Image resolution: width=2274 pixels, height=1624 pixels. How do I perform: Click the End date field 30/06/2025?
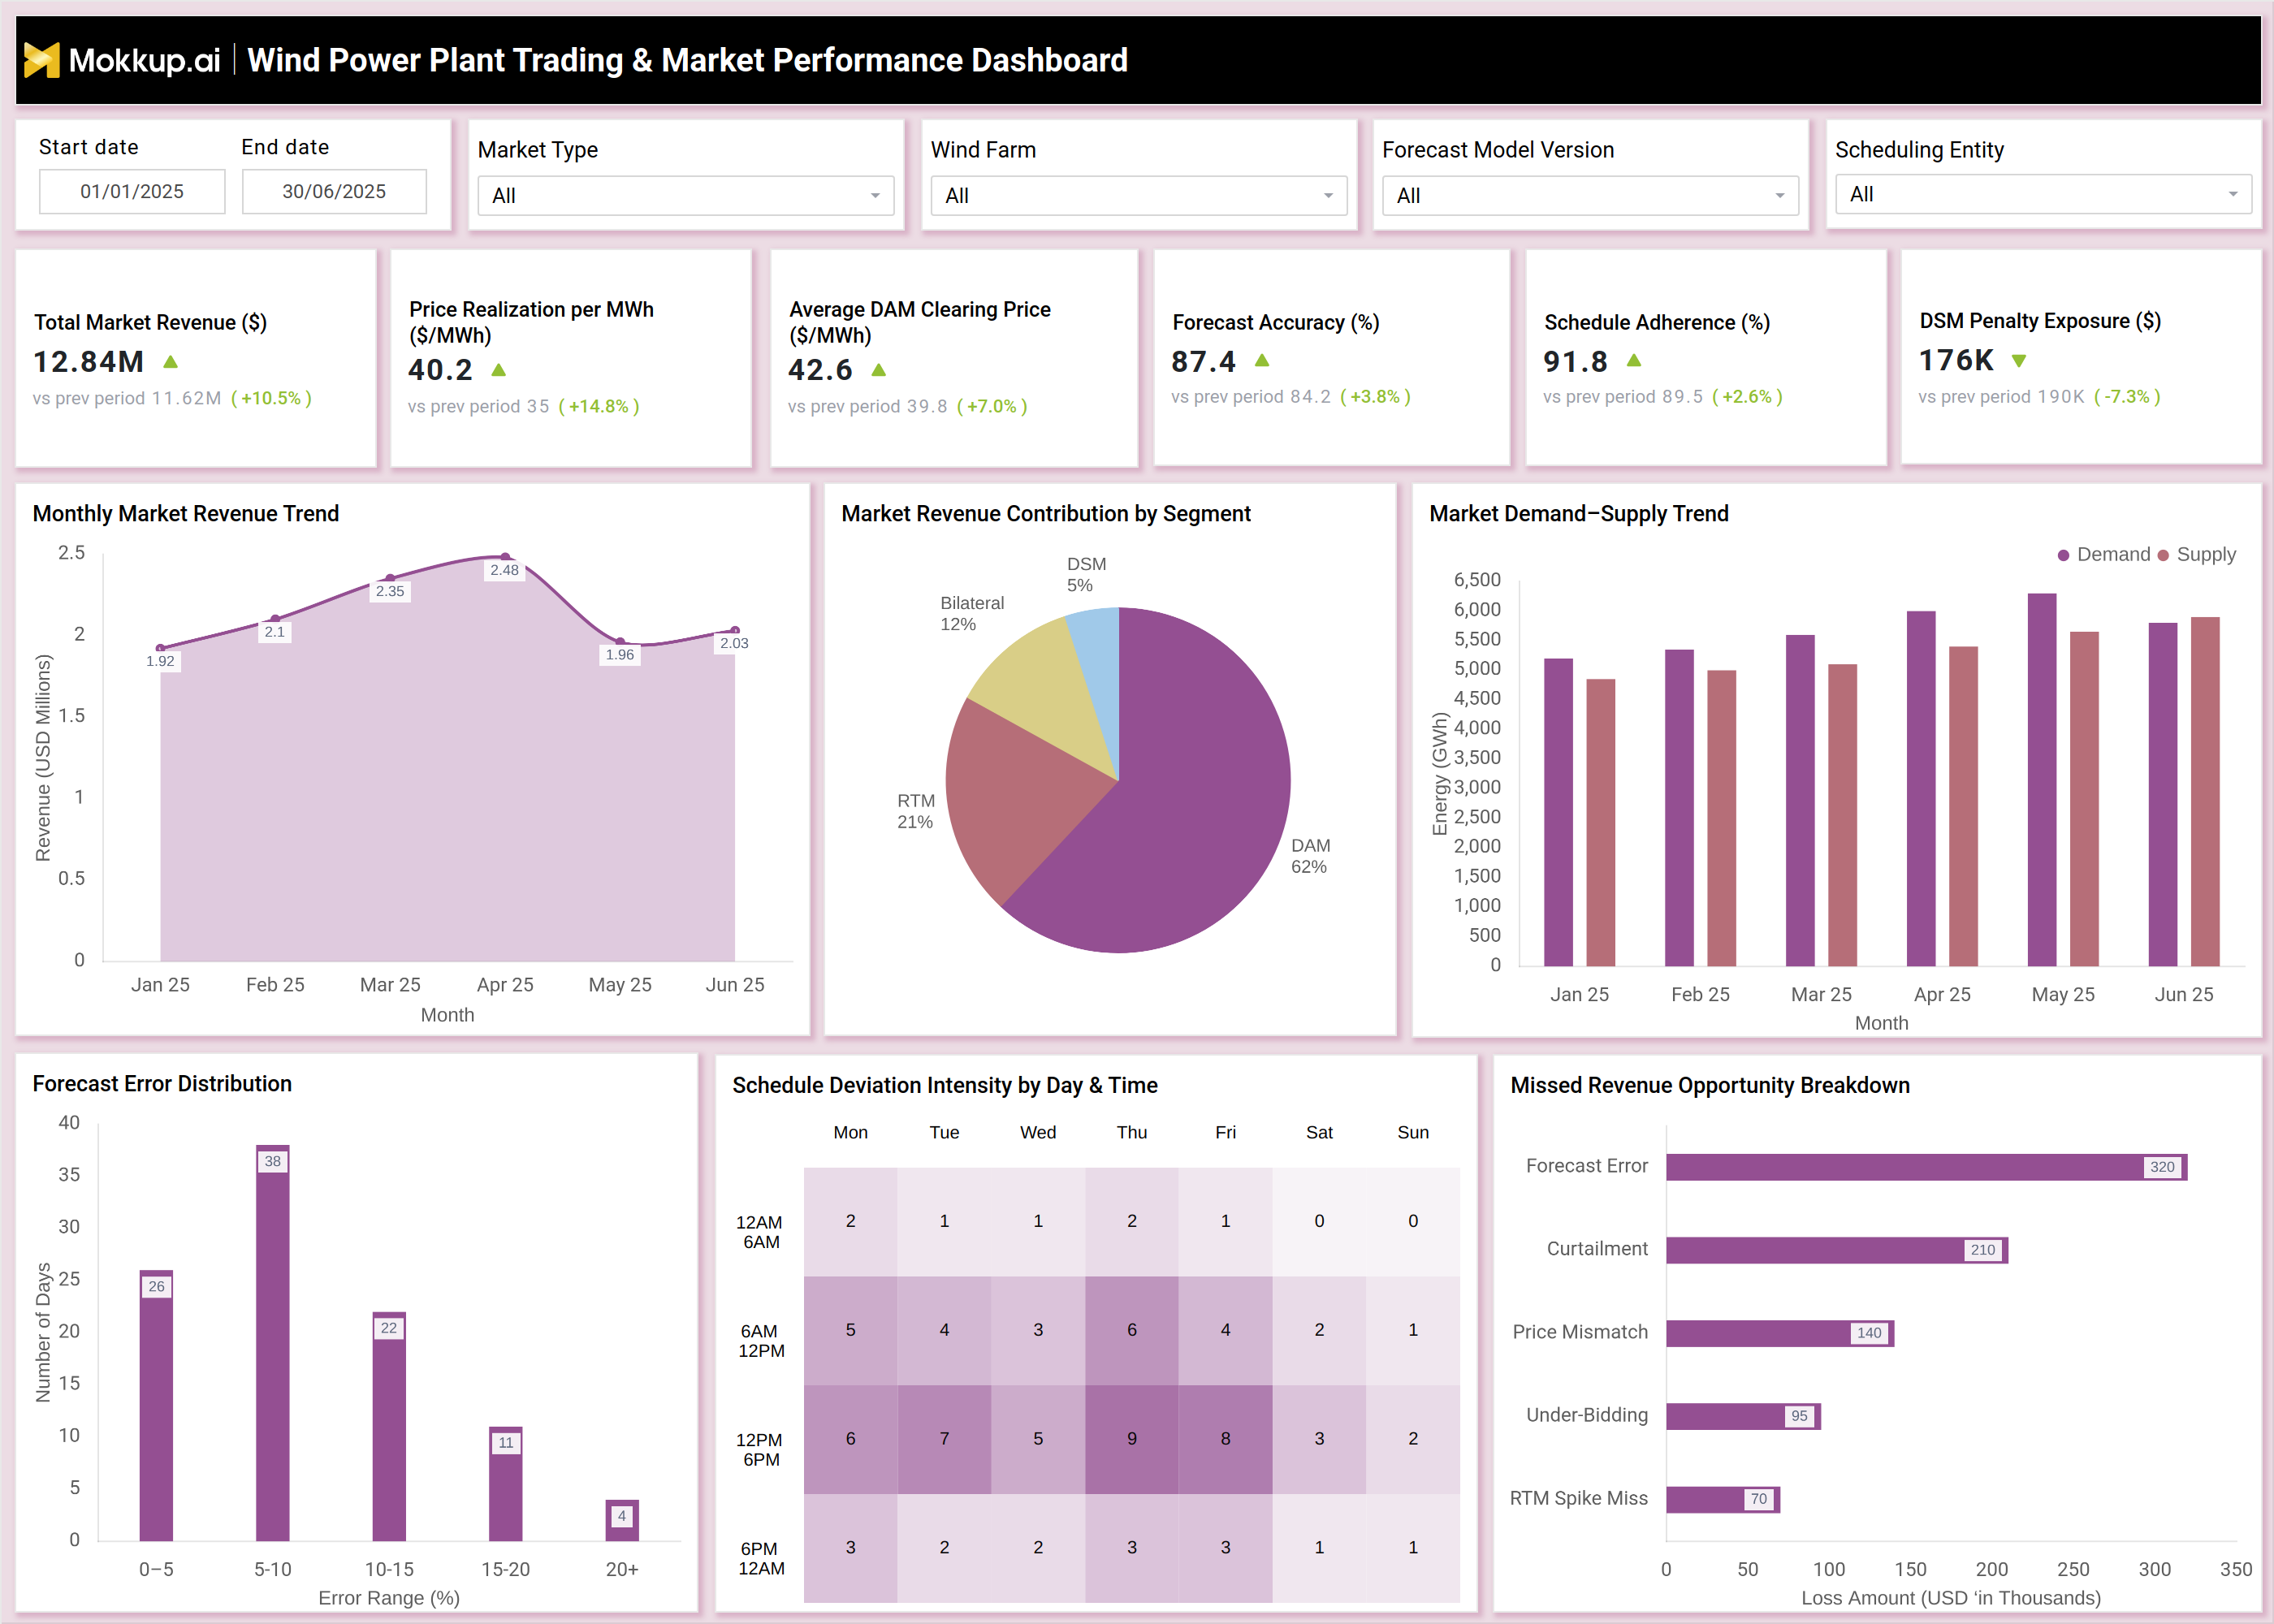(334, 191)
